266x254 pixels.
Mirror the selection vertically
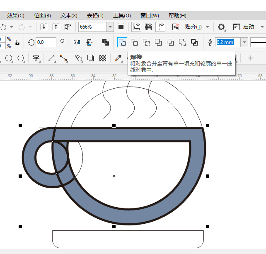pyautogui.click(x=89, y=42)
